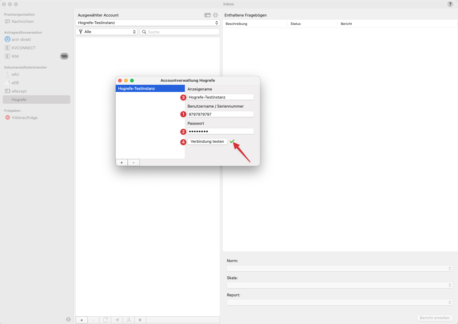
Task: Click the Benutzername / Seriennummer field
Action: [x=221, y=114]
